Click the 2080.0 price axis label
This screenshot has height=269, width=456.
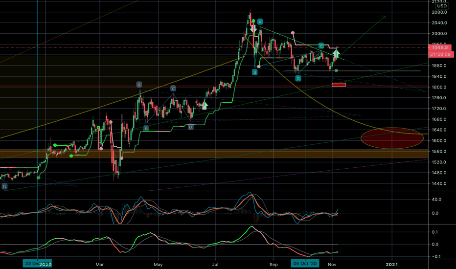pyautogui.click(x=439, y=12)
